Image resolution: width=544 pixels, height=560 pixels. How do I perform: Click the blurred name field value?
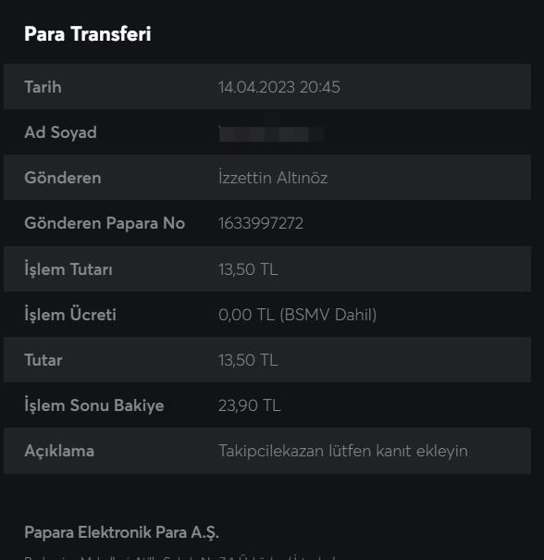click(271, 134)
